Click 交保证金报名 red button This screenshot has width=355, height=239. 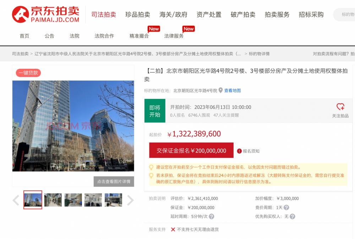pyautogui.click(x=191, y=150)
